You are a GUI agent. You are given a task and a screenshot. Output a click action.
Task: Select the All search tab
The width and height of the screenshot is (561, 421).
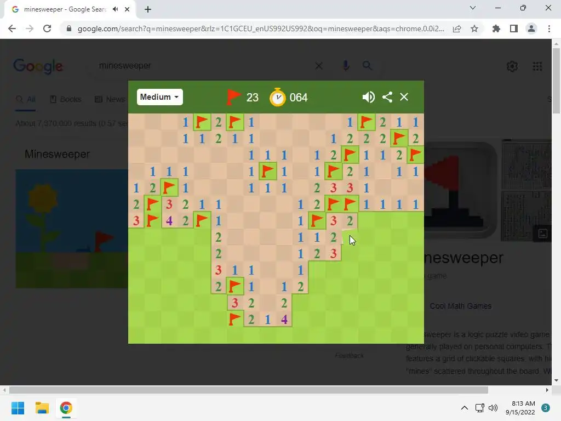26,99
